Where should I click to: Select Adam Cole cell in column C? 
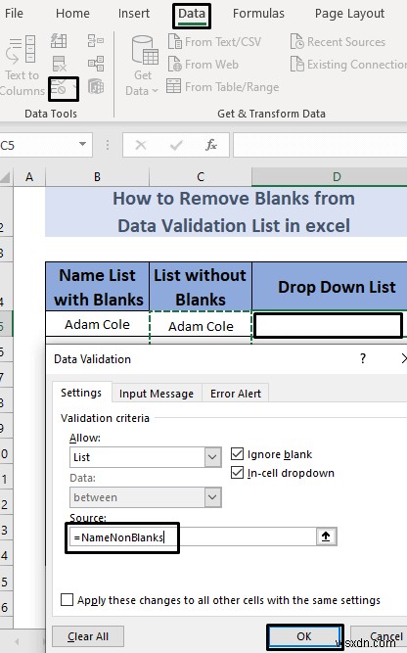tap(201, 326)
